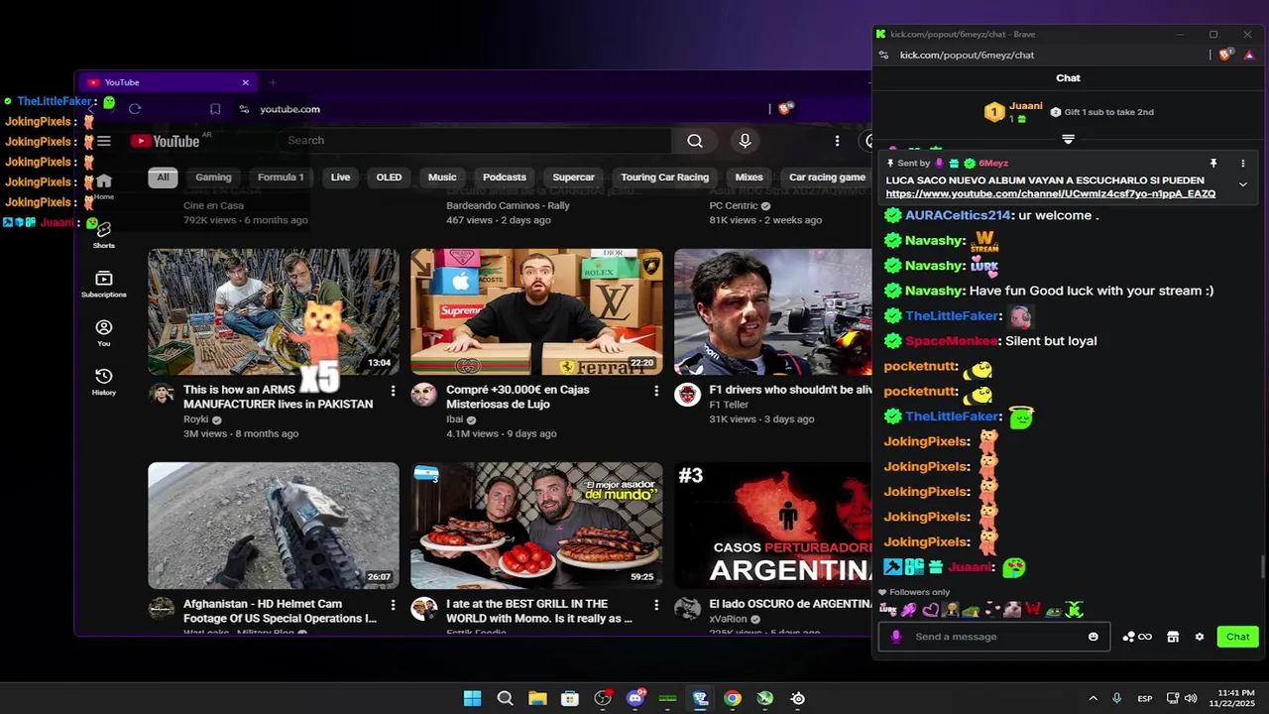Click the YouTube search magnifier button
This screenshot has width=1269, height=714.
click(x=695, y=141)
